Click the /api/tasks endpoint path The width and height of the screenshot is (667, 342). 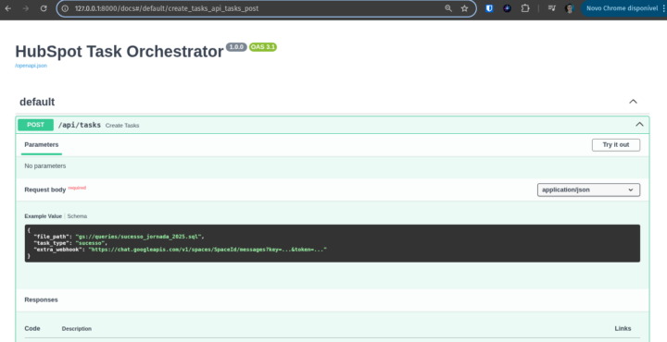80,125
